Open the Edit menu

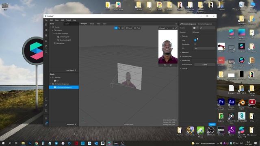coord(52,20)
